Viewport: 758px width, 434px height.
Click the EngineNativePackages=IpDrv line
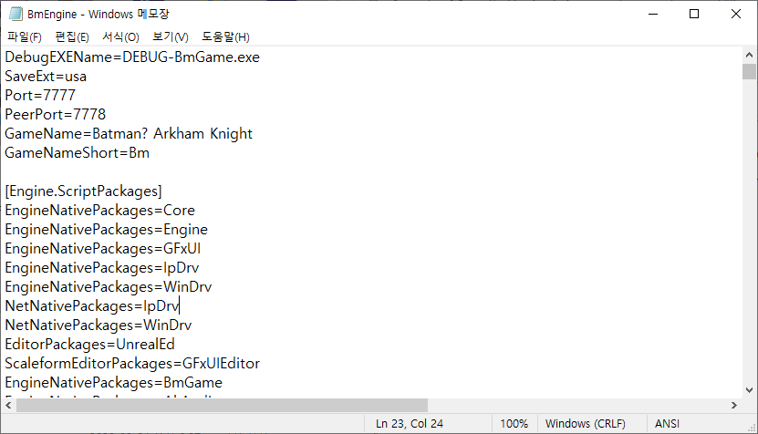(x=102, y=268)
